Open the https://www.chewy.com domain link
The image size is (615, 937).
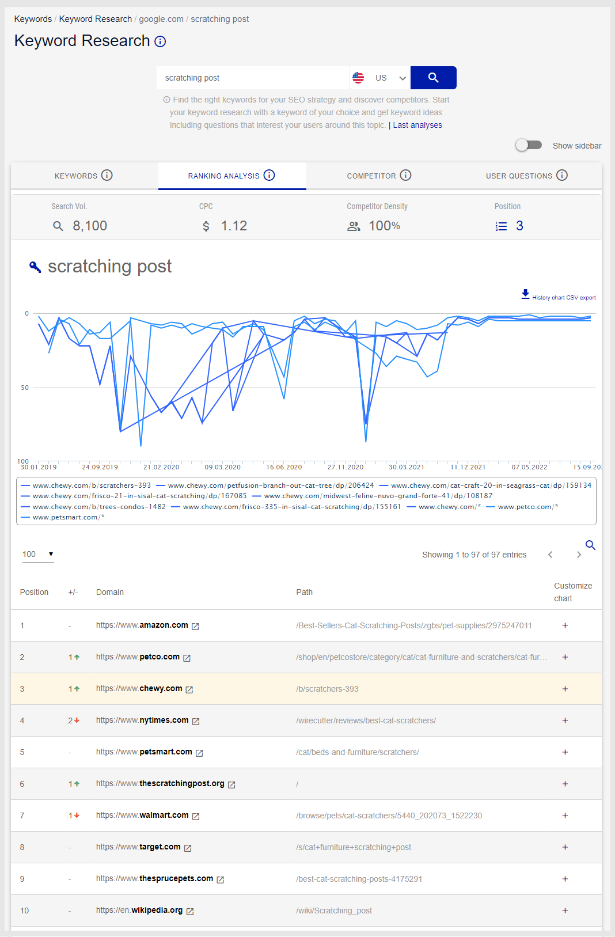coord(139,688)
